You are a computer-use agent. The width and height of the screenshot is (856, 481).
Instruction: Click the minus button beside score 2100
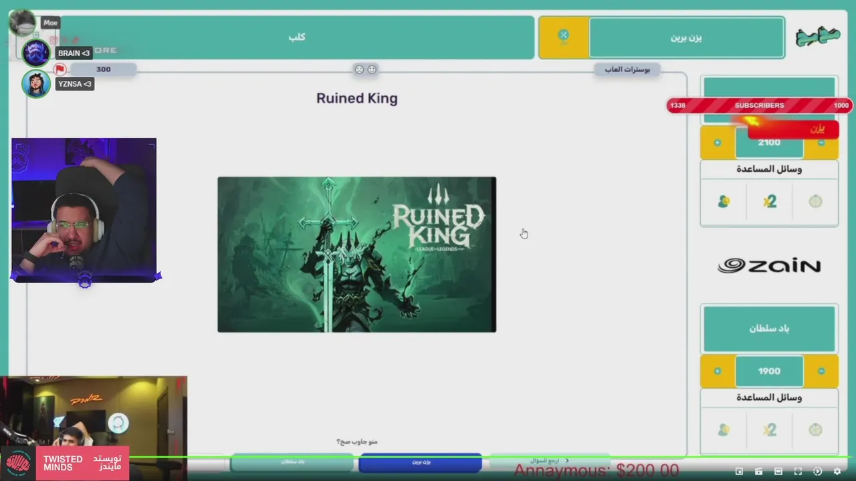821,143
